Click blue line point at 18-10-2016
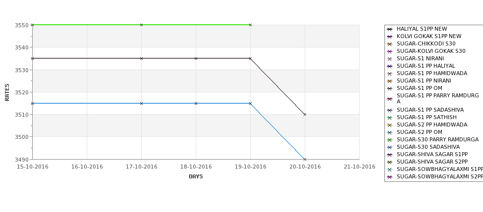The image size is (483, 212). point(196,104)
